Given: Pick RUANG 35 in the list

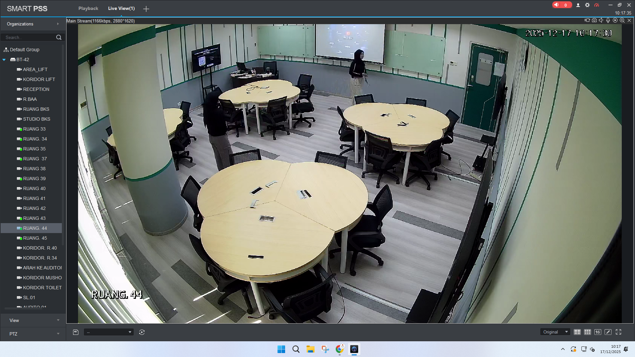Looking at the screenshot, I should 34,149.
